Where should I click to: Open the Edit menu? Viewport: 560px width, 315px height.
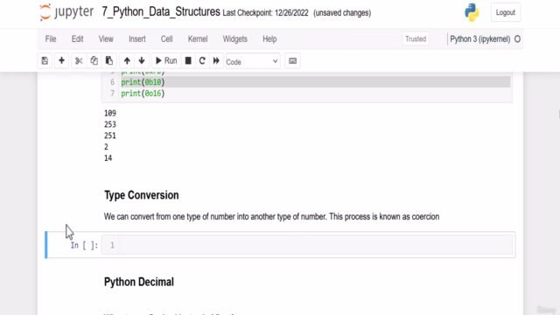pos(78,38)
